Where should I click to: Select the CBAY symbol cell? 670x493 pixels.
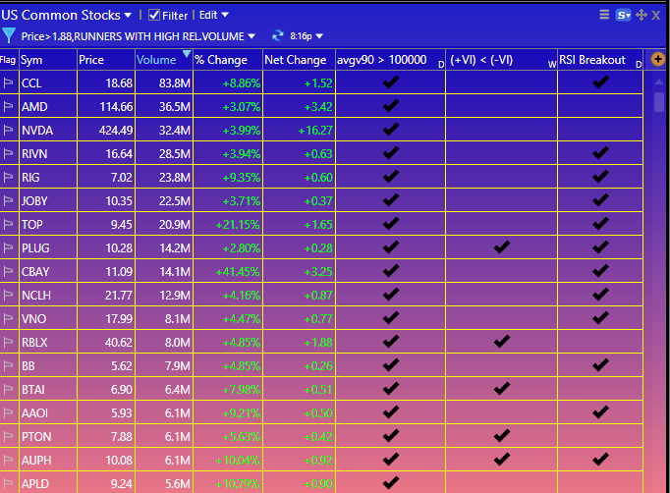pyautogui.click(x=48, y=271)
